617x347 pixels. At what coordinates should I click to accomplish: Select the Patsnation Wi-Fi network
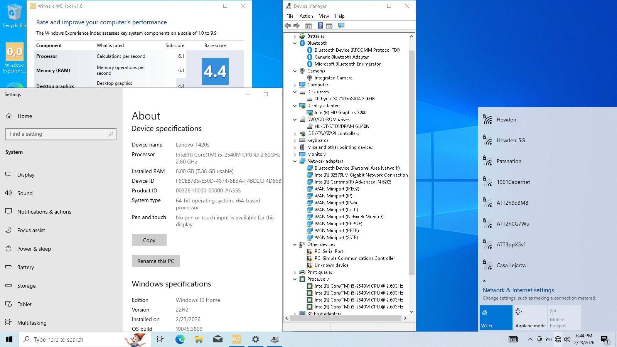click(548, 161)
